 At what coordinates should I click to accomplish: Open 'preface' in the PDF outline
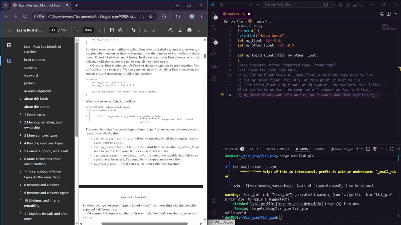pos(30,83)
